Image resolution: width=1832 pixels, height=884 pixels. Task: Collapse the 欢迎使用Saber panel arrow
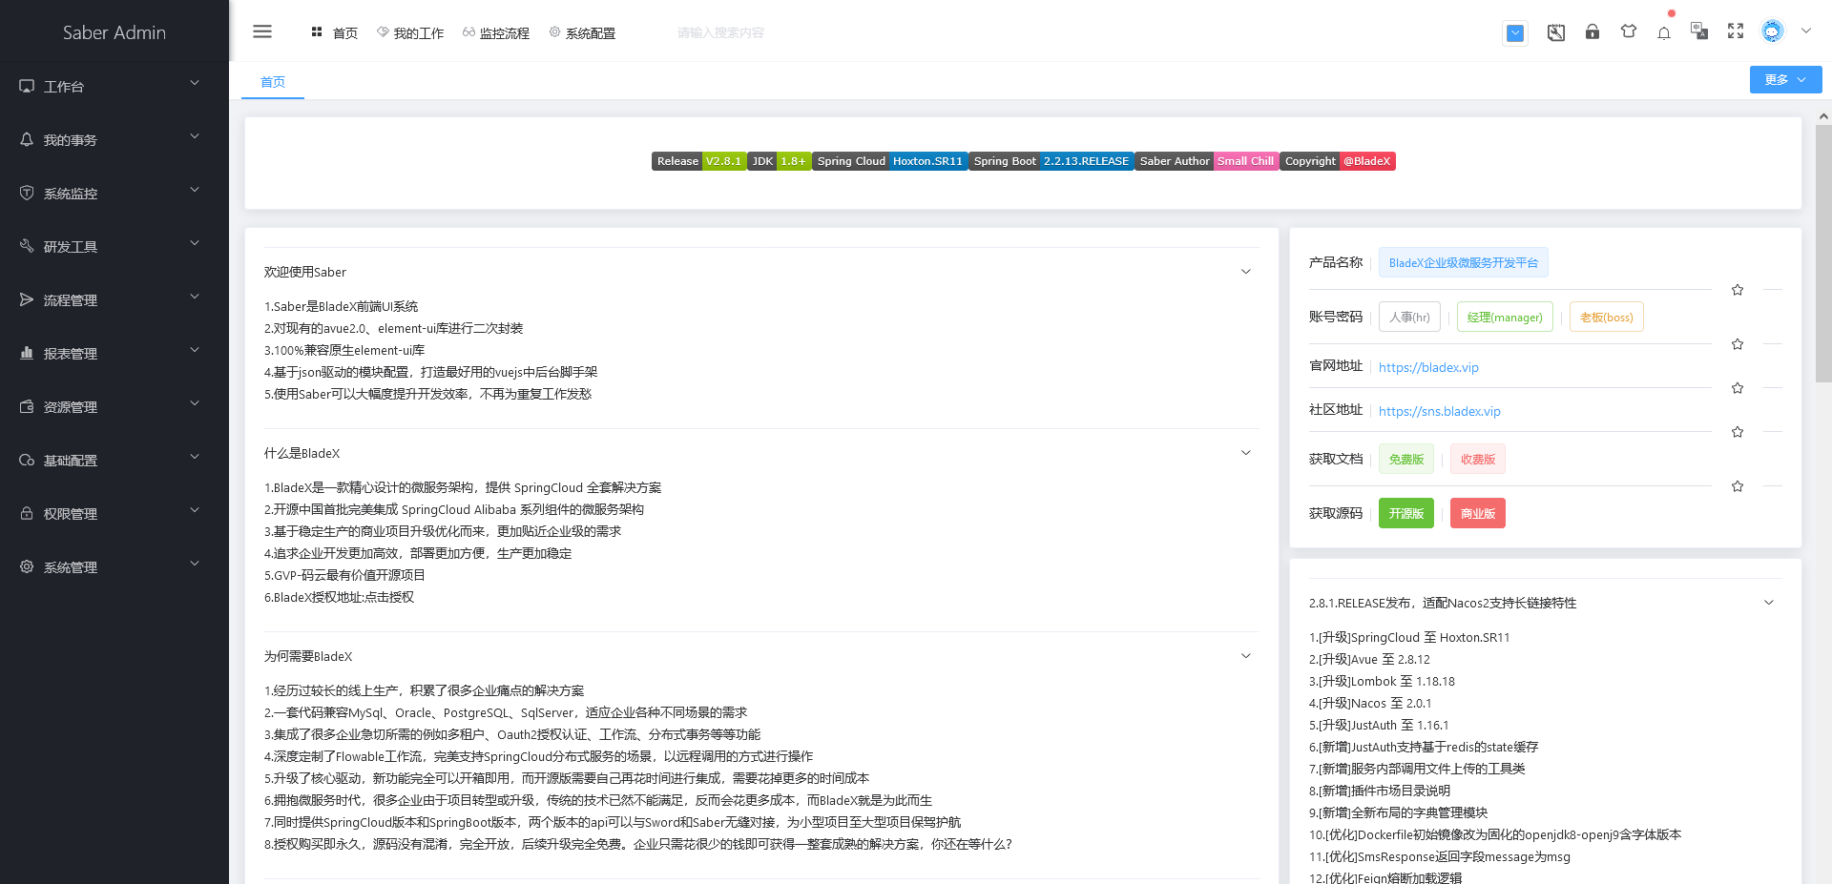pos(1245,272)
